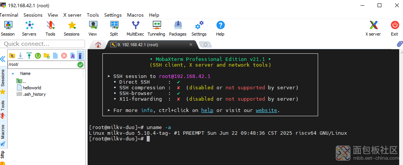Select the .. parent folder entry
The width and height of the screenshot is (403, 165).
tap(21, 81)
